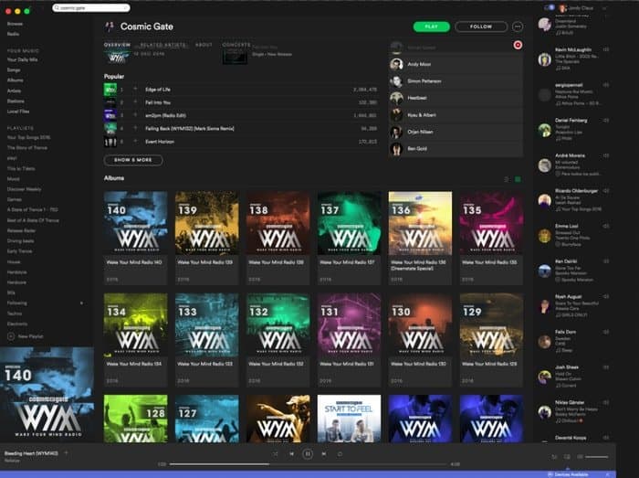Open Daniel Feinberg's friend activity entry
Viewport: 639px width, 478px height.
tap(573, 129)
